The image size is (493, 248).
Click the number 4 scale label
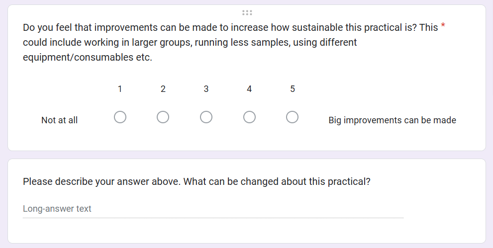pyautogui.click(x=249, y=89)
